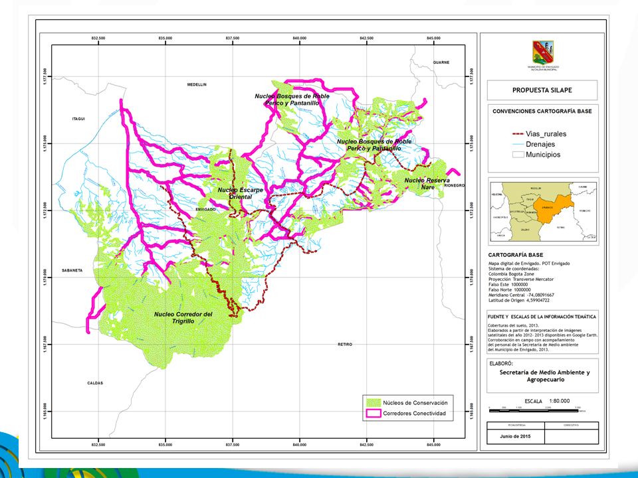
Task: Select the Vias_rurales legend text
Action: [546, 133]
